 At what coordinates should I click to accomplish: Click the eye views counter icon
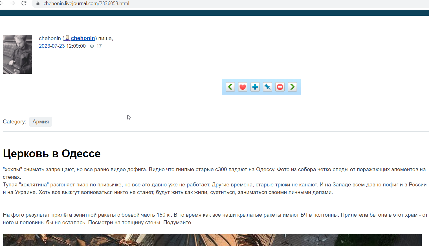coord(92,46)
